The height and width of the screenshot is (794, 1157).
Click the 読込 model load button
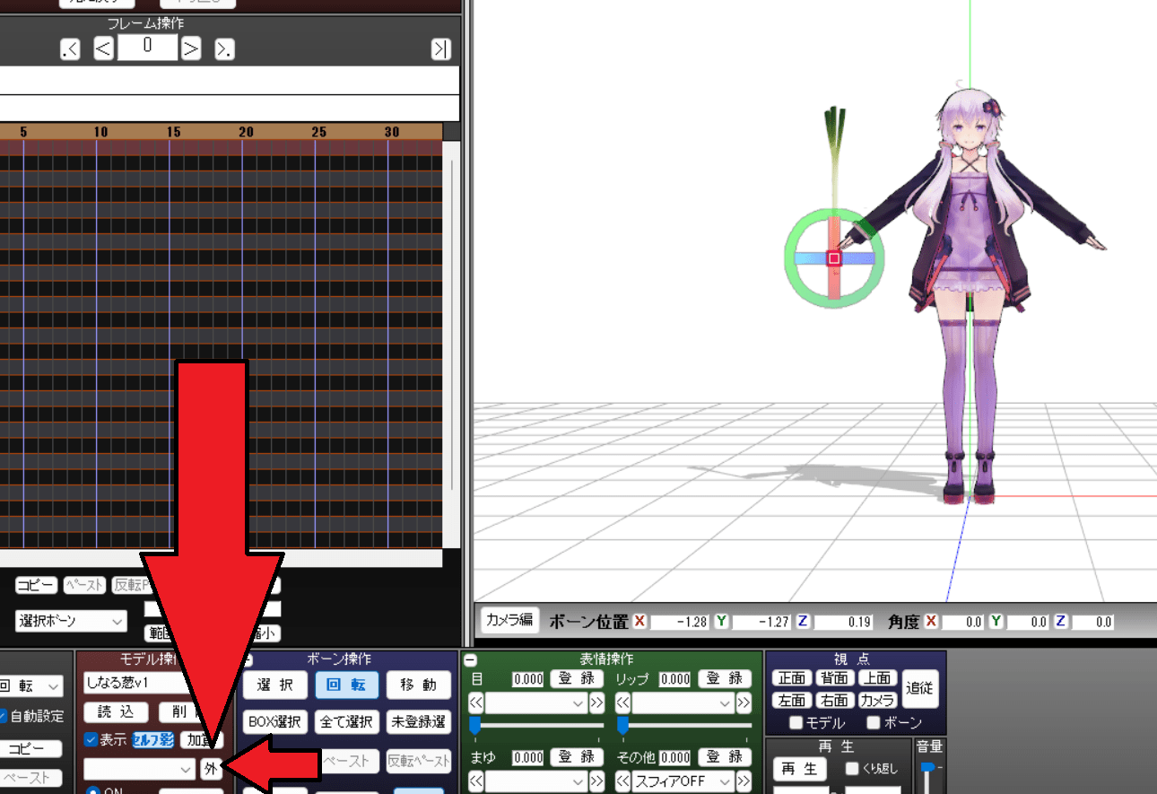point(116,712)
